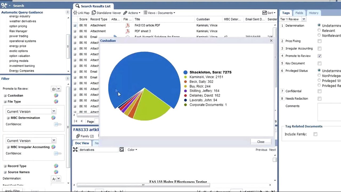This screenshot has height=192, width=341.
Task: Click the Next hit link
Action: 272,150
